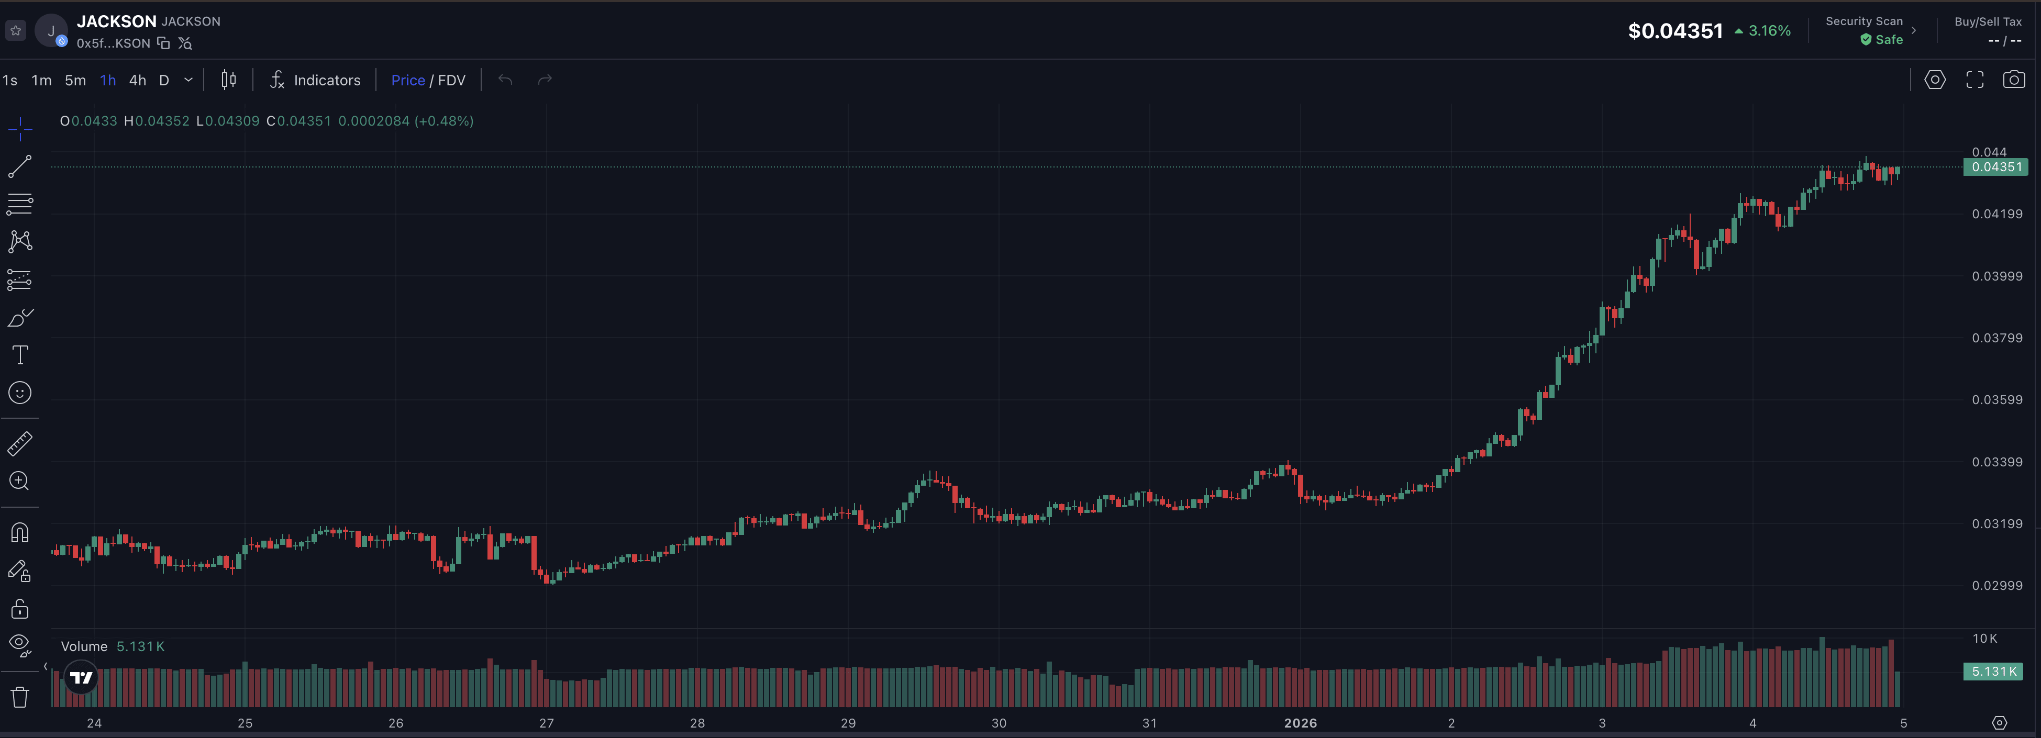Take a chart snapshot with camera icon

[x=2013, y=80]
